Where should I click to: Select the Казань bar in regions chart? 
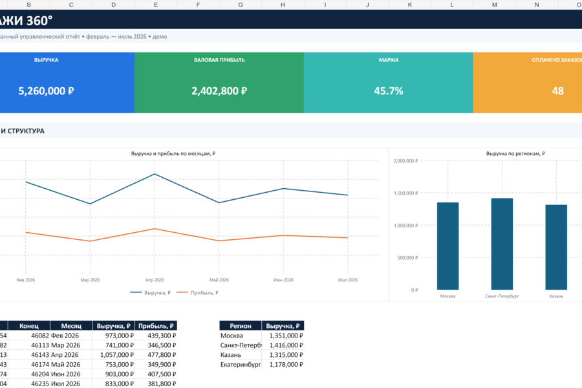[x=556, y=247]
